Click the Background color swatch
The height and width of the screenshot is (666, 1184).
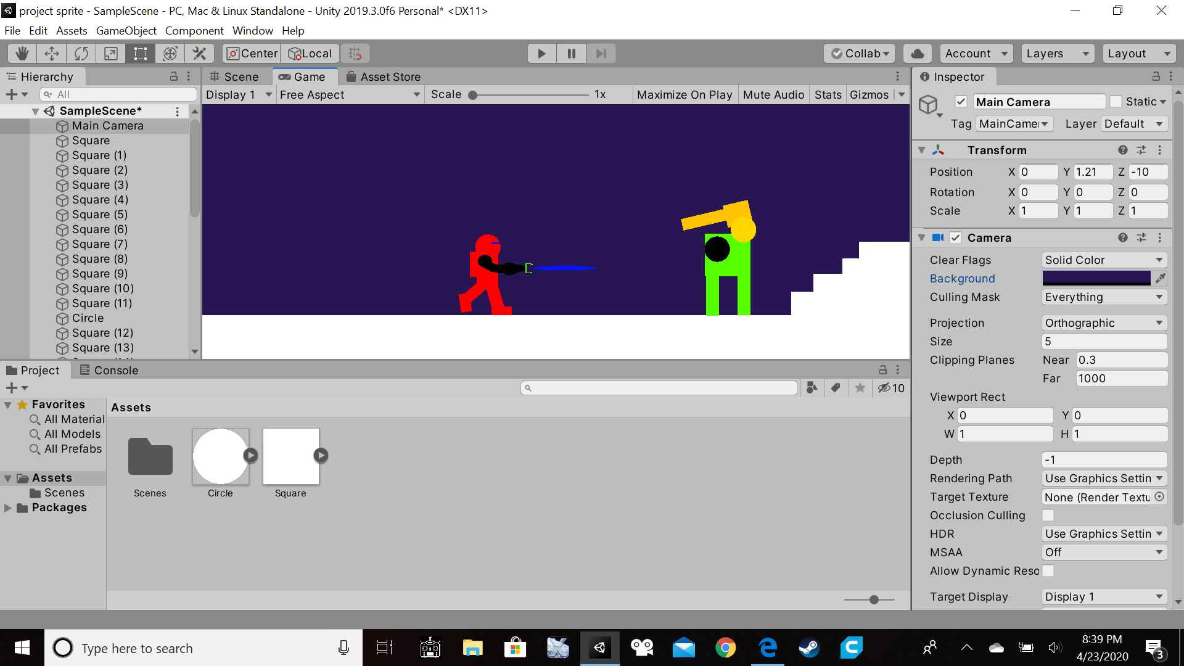point(1096,279)
